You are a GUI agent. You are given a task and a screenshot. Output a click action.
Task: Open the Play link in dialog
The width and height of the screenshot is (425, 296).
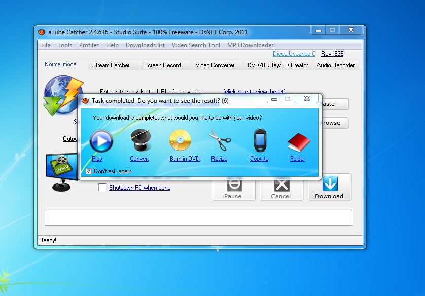97,159
